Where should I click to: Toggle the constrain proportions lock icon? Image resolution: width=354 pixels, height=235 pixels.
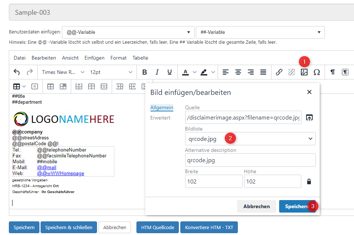tap(309, 181)
